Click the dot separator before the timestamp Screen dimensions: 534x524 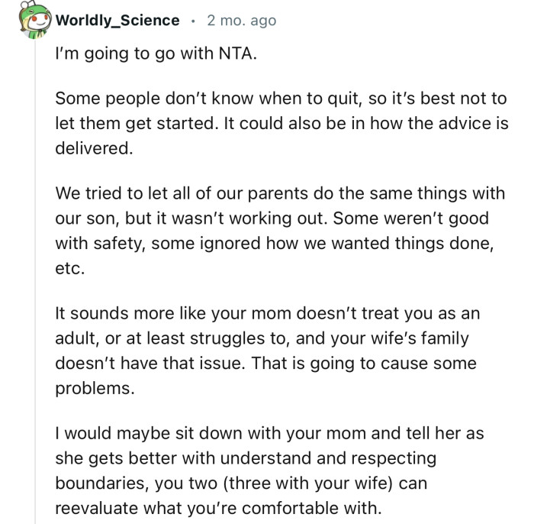coord(193,21)
